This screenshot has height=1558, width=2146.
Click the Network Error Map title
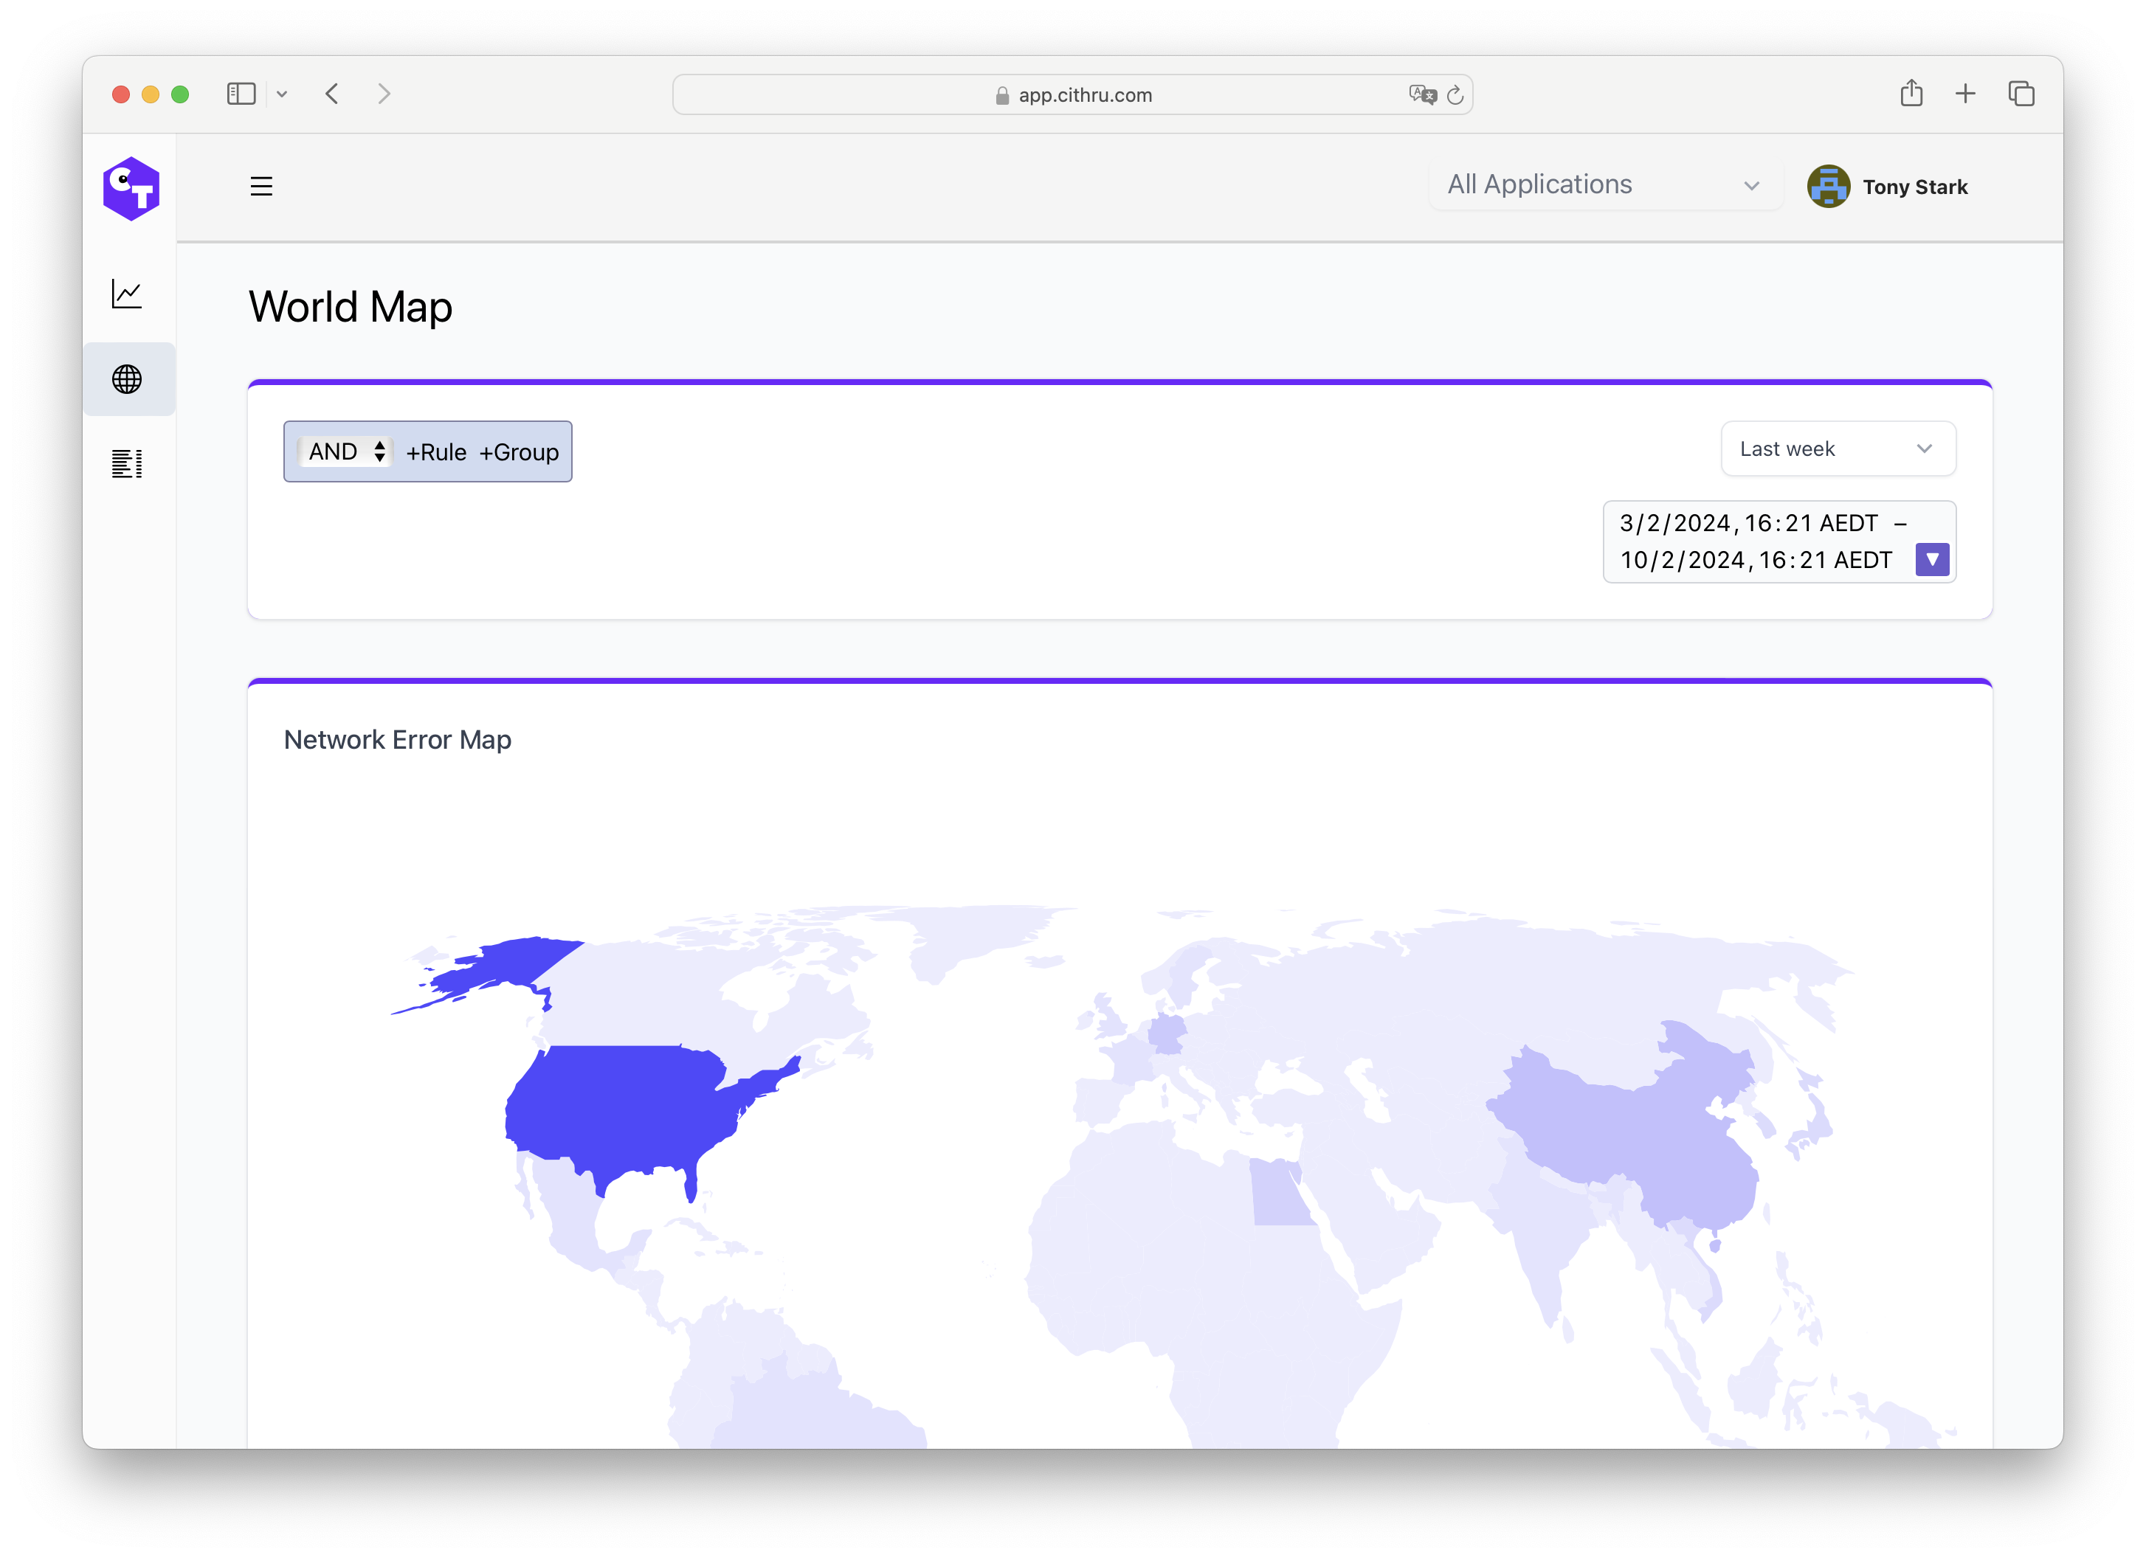pyautogui.click(x=398, y=740)
